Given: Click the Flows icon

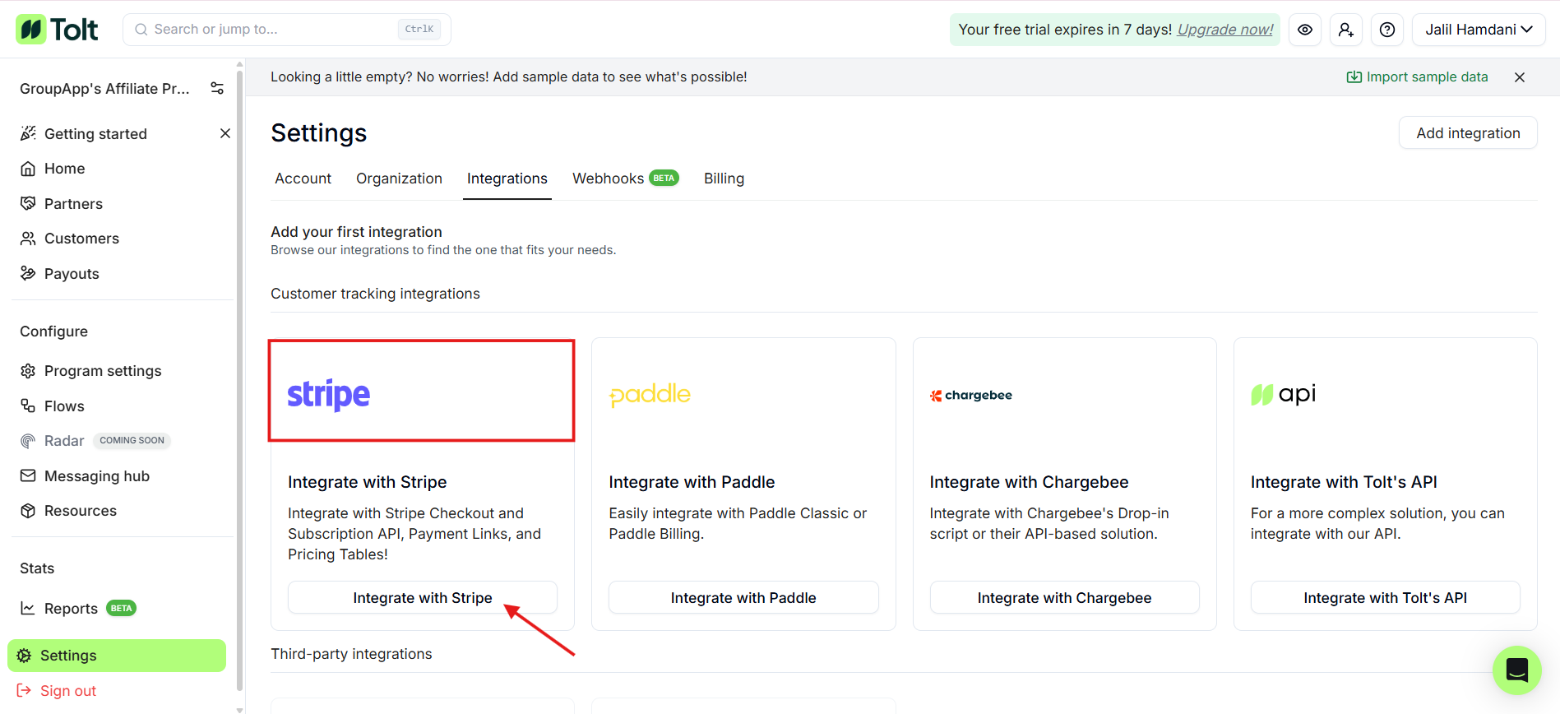Looking at the screenshot, I should click(28, 406).
